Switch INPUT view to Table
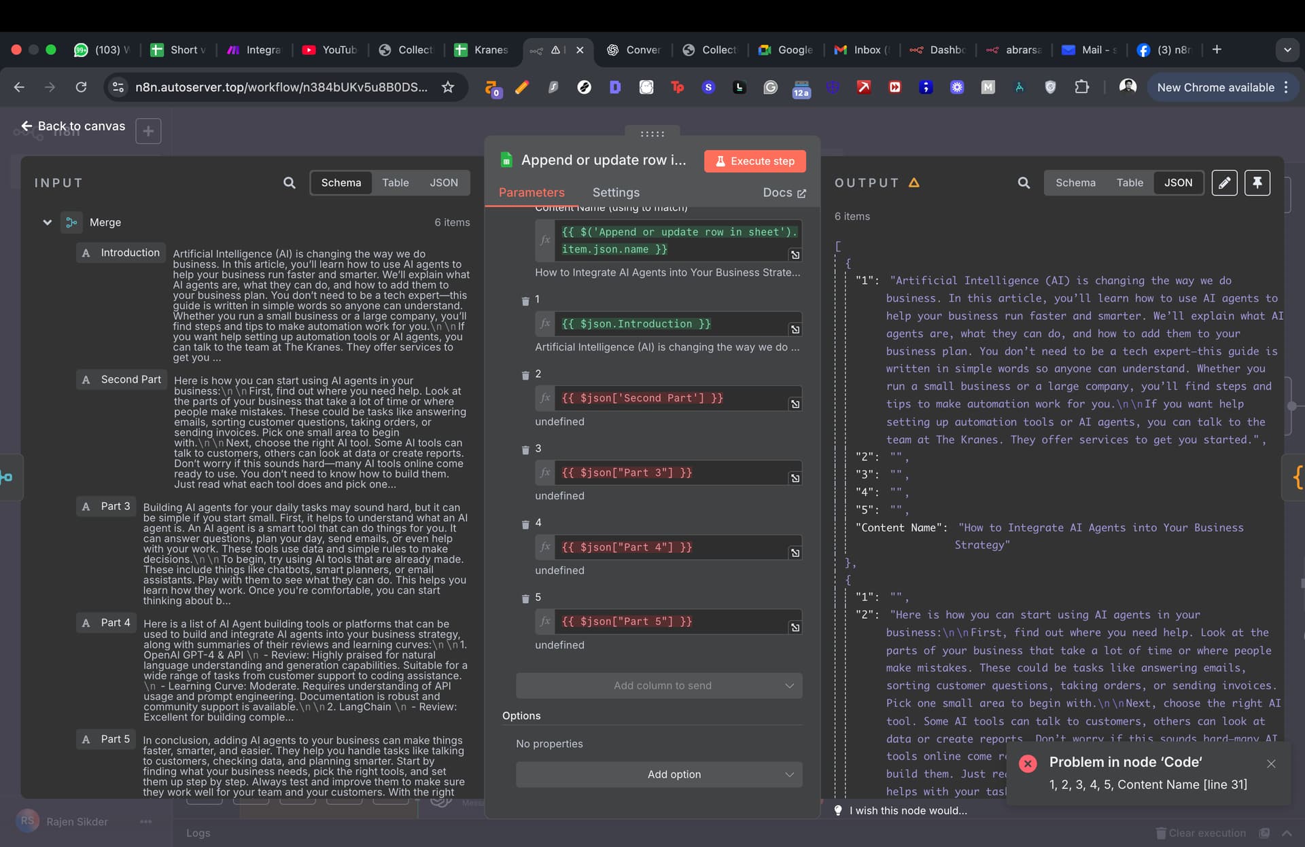The width and height of the screenshot is (1305, 847). click(x=396, y=183)
